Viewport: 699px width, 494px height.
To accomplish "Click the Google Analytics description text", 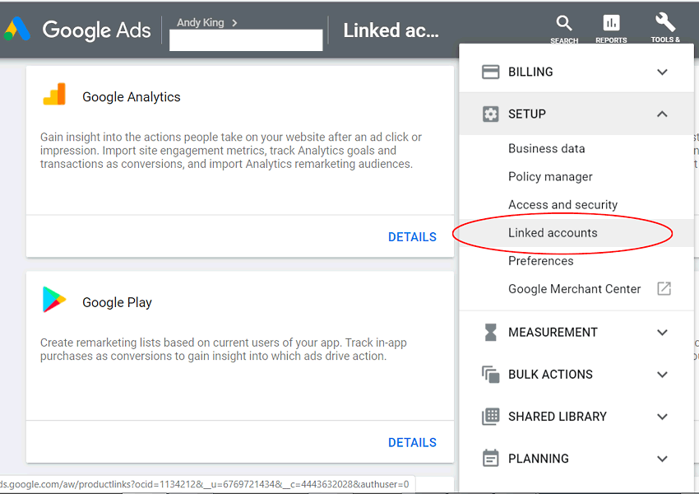I will [x=231, y=151].
